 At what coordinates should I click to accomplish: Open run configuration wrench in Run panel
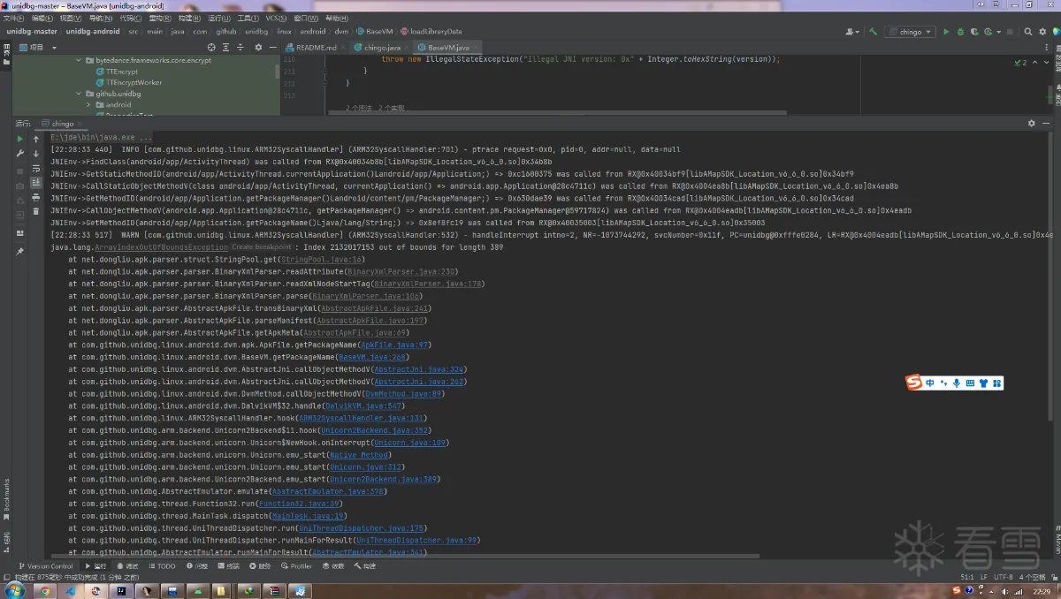[x=20, y=154]
